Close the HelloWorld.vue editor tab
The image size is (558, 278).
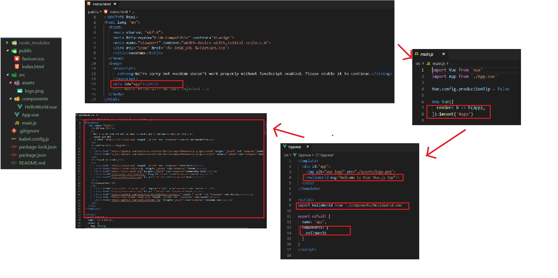coord(97,115)
